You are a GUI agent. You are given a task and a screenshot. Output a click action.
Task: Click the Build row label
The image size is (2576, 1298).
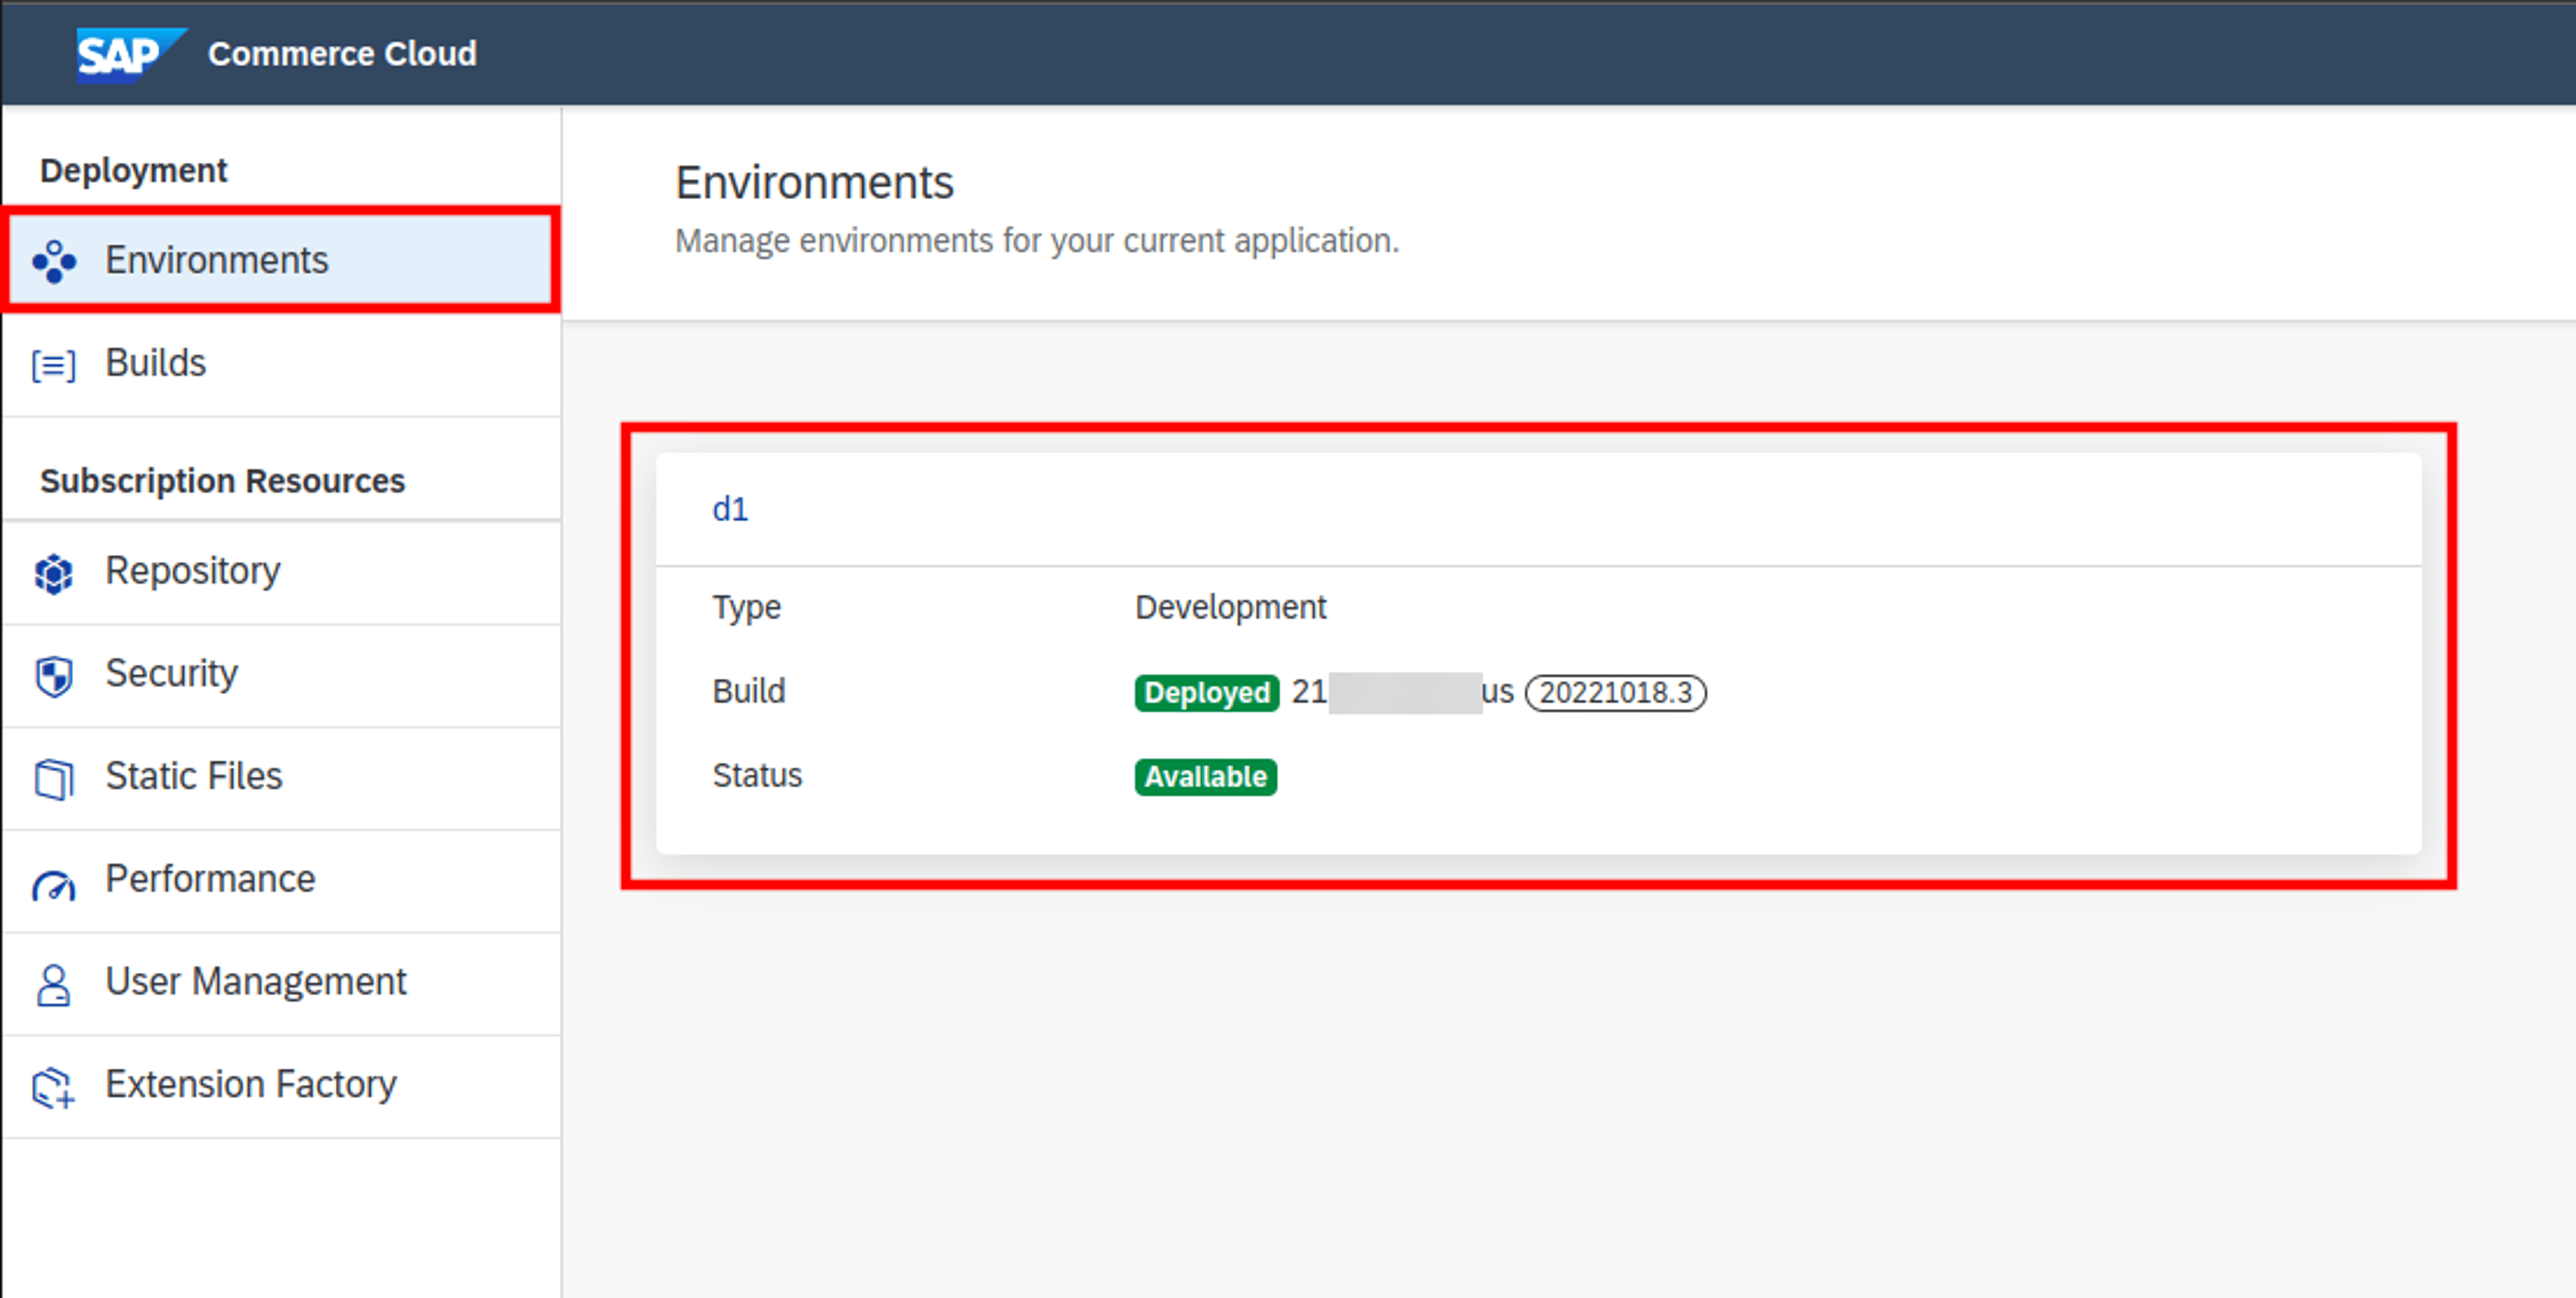[749, 691]
